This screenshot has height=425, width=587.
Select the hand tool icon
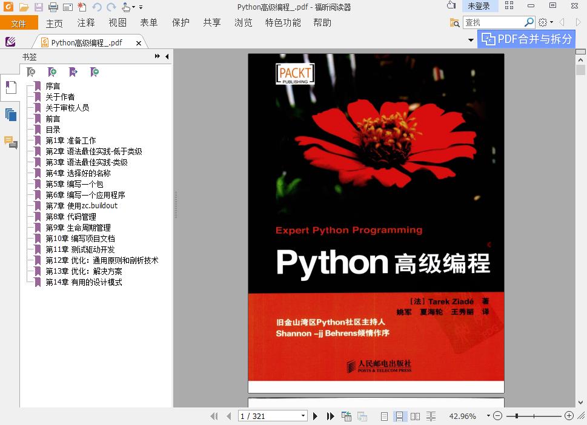tap(126, 7)
